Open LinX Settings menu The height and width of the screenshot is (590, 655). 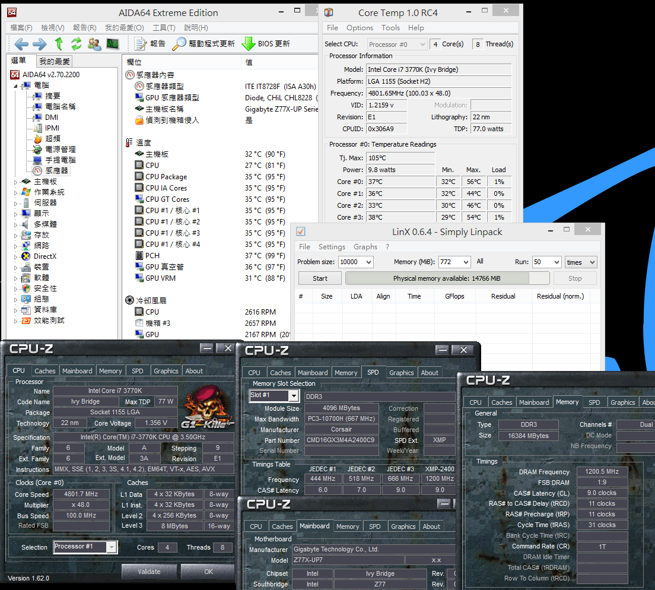[332, 246]
